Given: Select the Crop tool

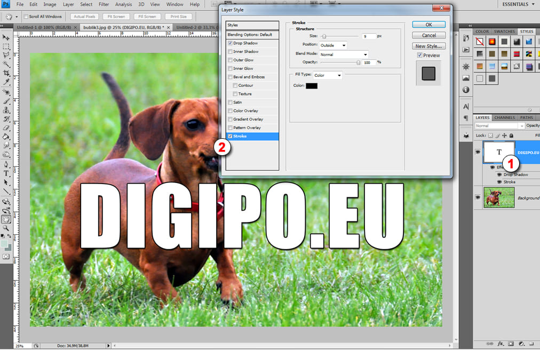Looking at the screenshot, I should pyautogui.click(x=6, y=73).
